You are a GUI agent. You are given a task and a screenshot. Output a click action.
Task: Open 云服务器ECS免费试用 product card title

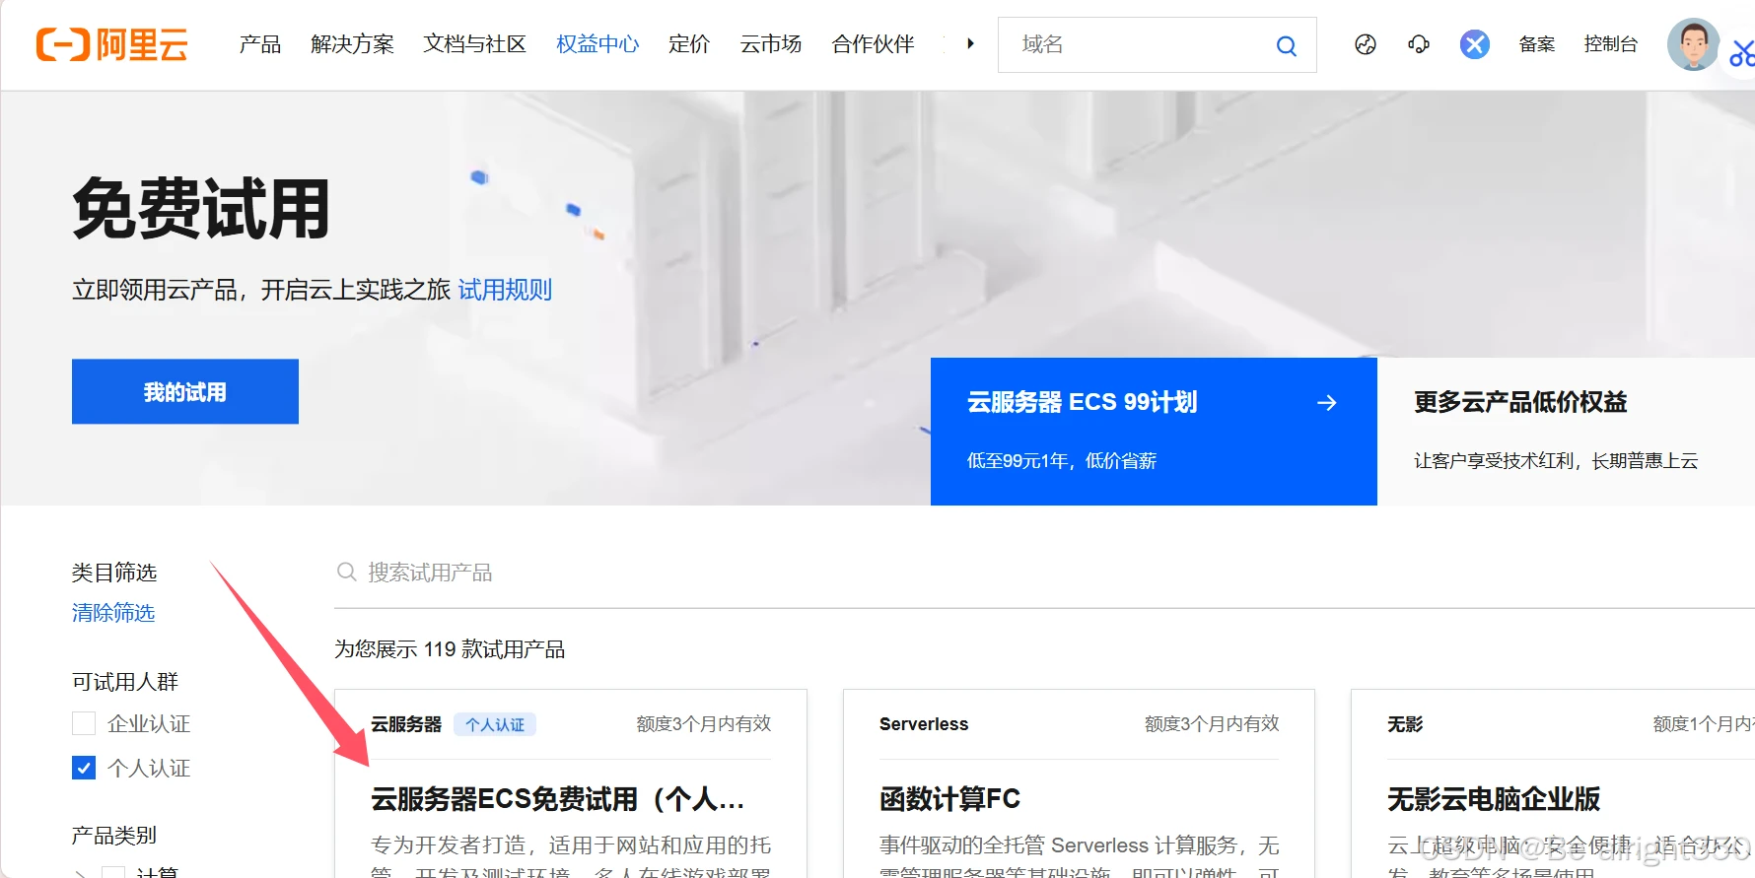pos(557,799)
